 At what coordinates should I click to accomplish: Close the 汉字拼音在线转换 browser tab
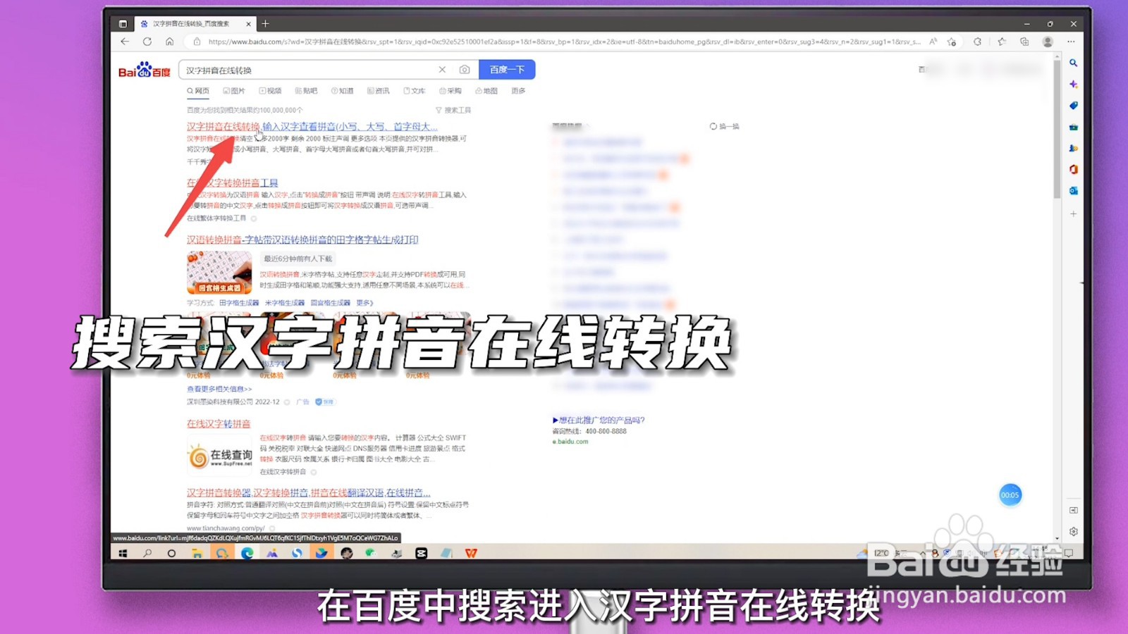pyautogui.click(x=248, y=24)
